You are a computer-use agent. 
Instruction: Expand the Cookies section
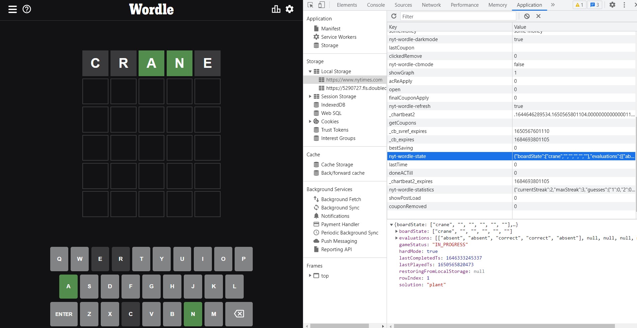(310, 121)
